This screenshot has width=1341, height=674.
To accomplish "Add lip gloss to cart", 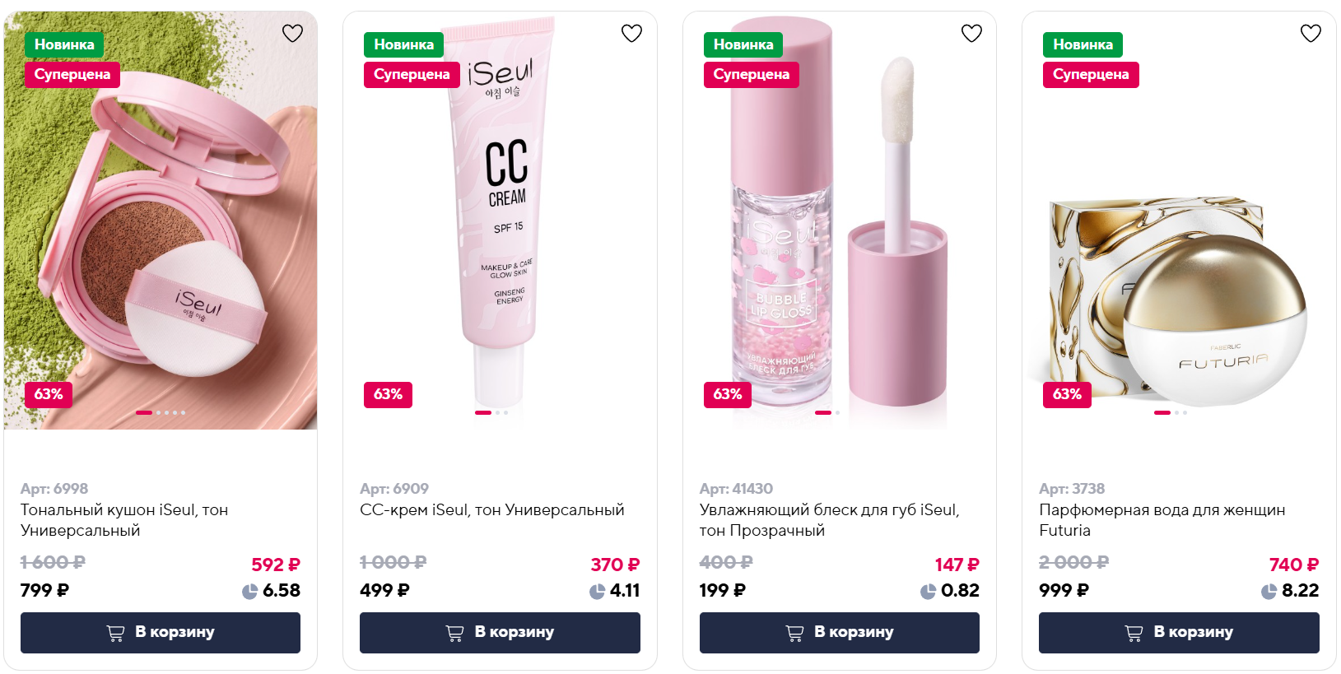I will [840, 632].
